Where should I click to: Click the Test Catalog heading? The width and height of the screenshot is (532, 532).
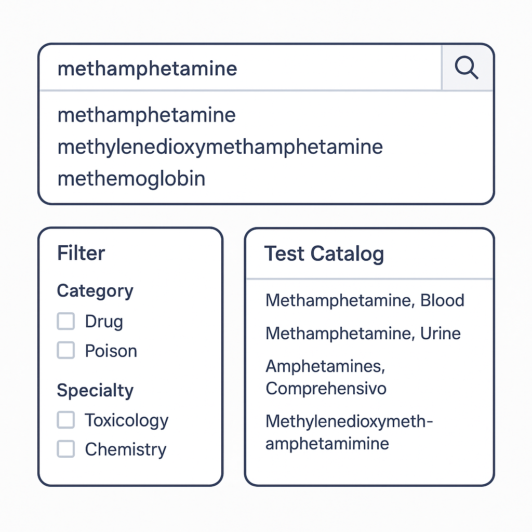point(324,254)
